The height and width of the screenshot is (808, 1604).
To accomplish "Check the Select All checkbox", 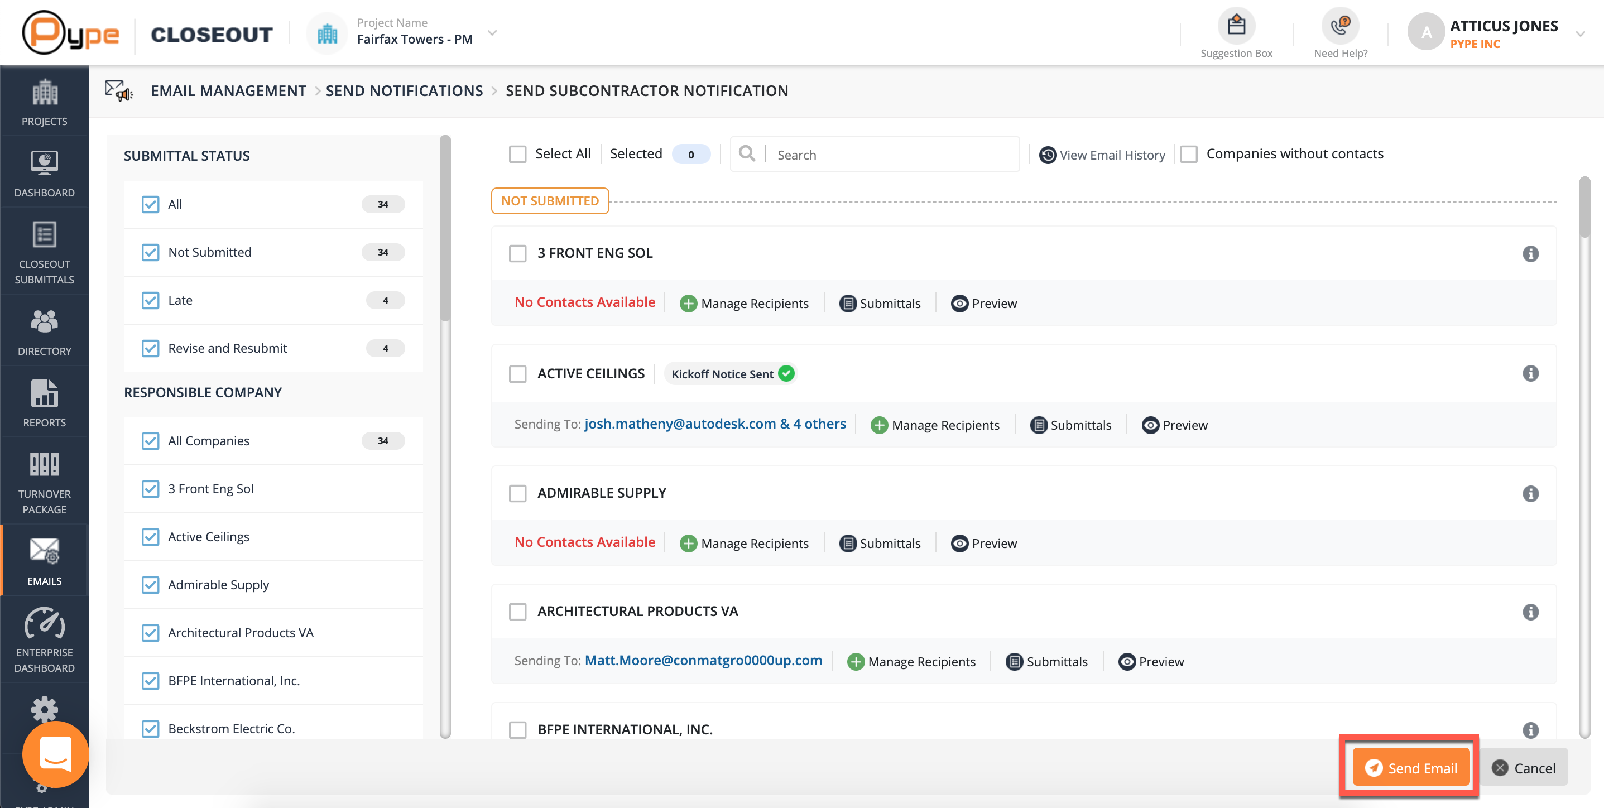I will (517, 155).
